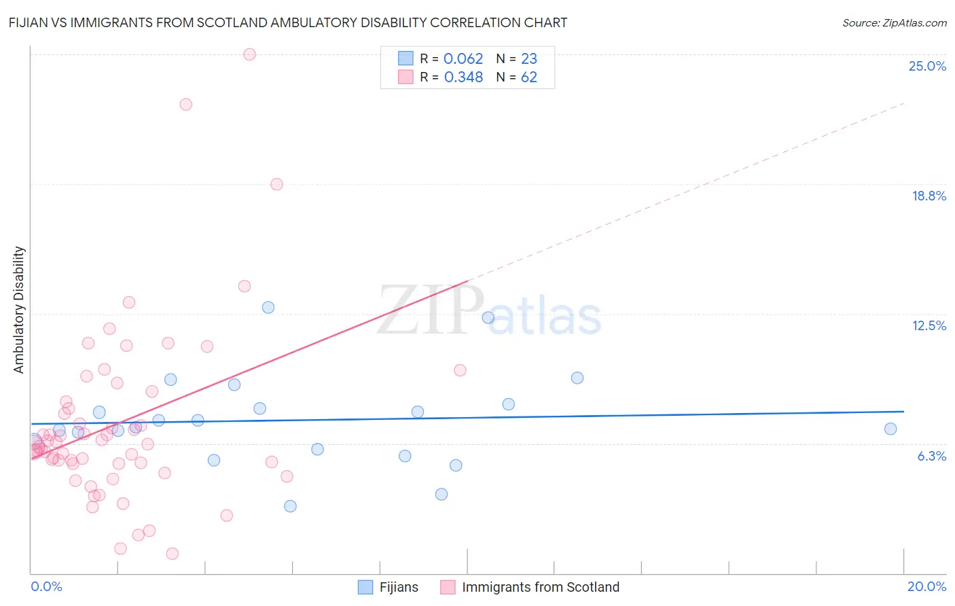Click the Source: ZipAtlas.com text
Screen dimensions: 955x606
(x=895, y=22)
